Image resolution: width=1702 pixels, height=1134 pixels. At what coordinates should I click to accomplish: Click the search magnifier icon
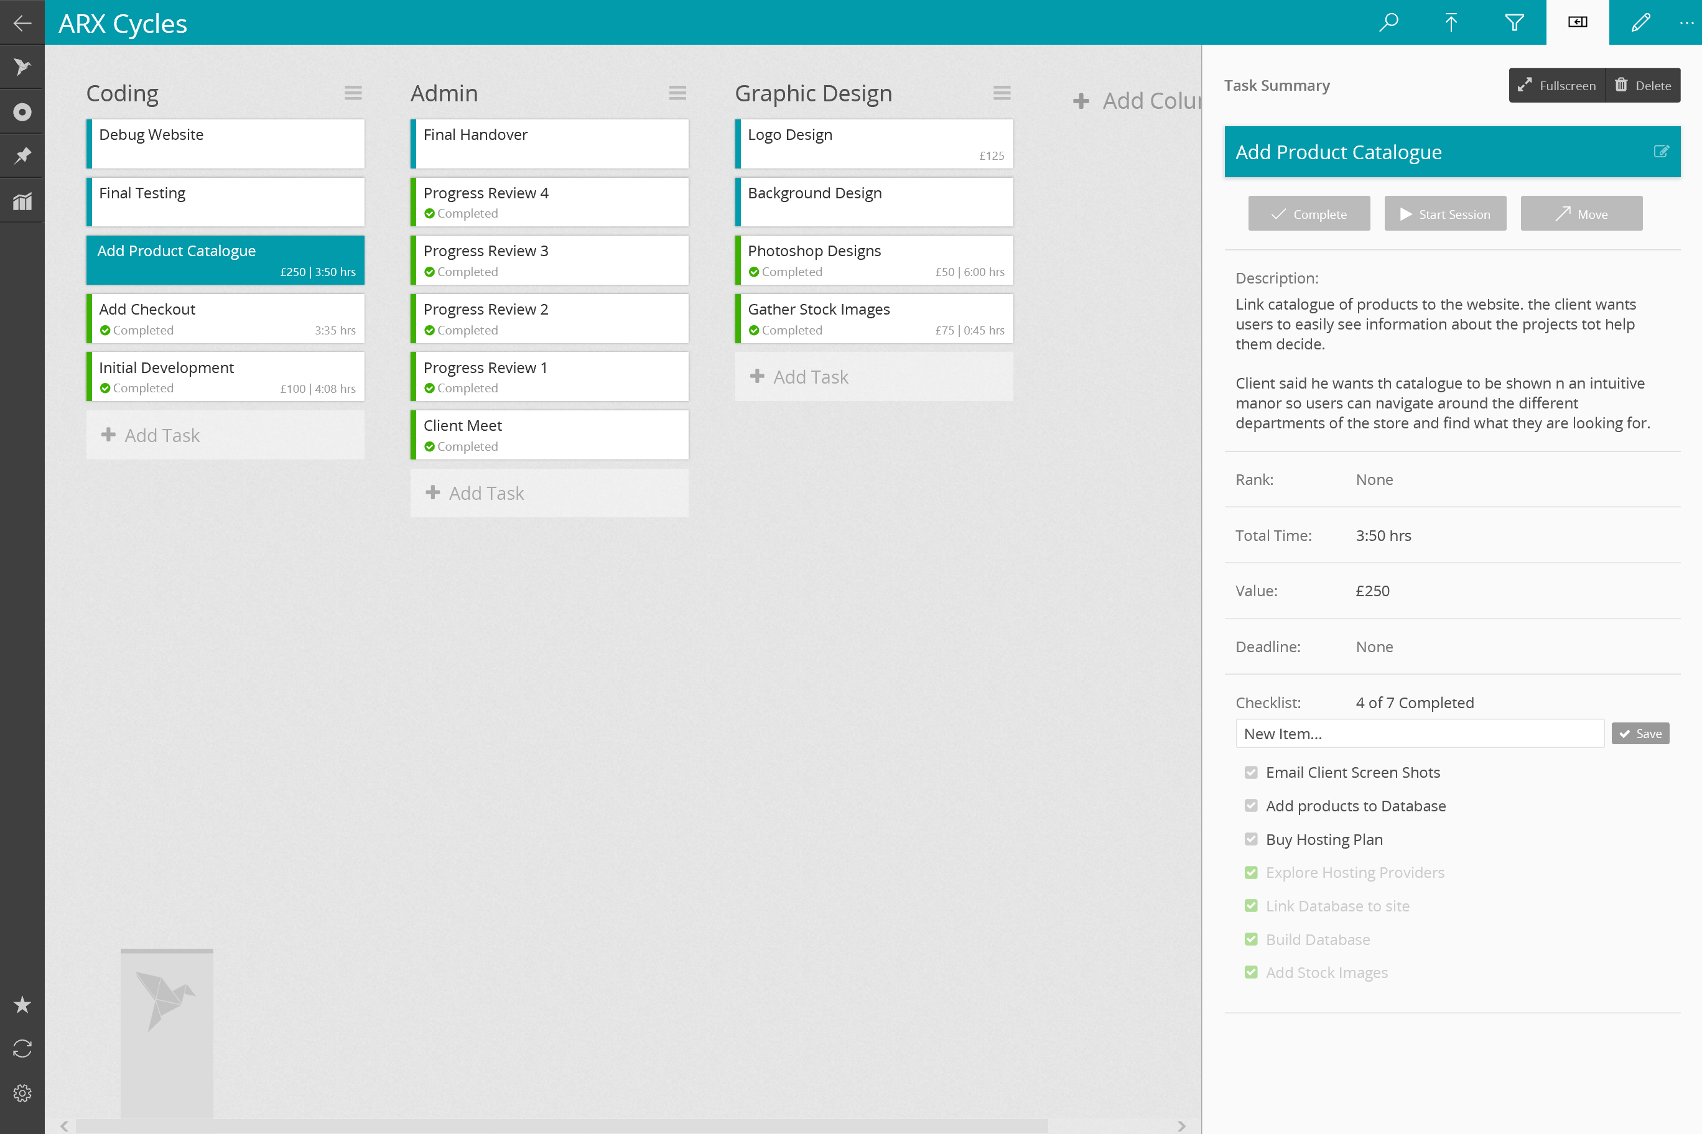click(x=1388, y=22)
